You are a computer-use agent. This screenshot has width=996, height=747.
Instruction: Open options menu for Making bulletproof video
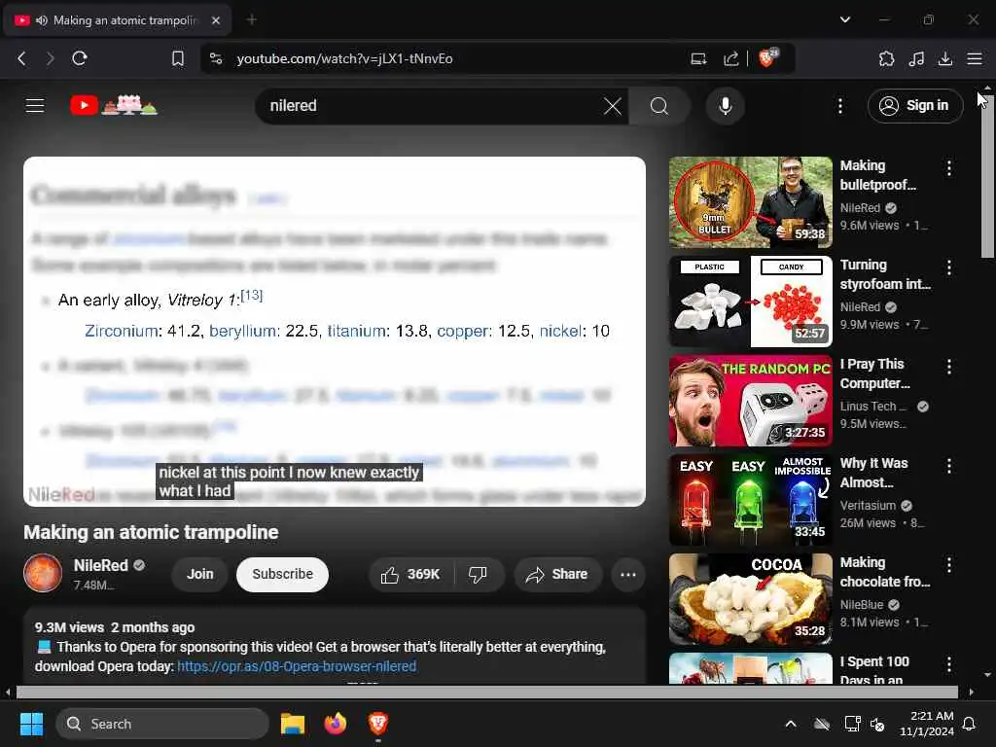coord(949,168)
